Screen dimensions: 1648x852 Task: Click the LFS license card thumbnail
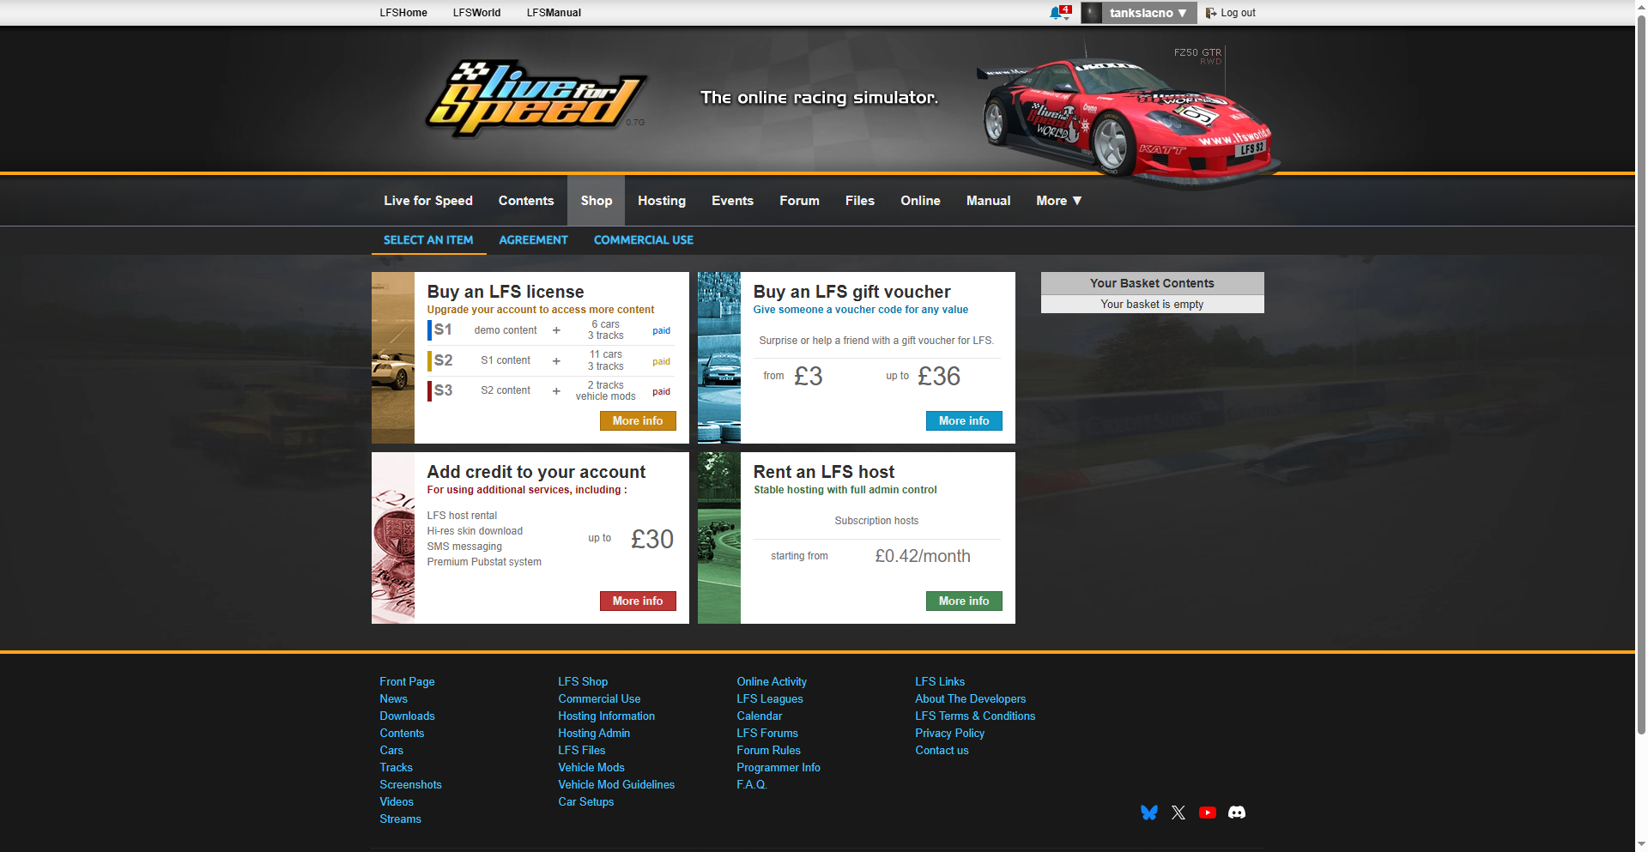tap(393, 358)
